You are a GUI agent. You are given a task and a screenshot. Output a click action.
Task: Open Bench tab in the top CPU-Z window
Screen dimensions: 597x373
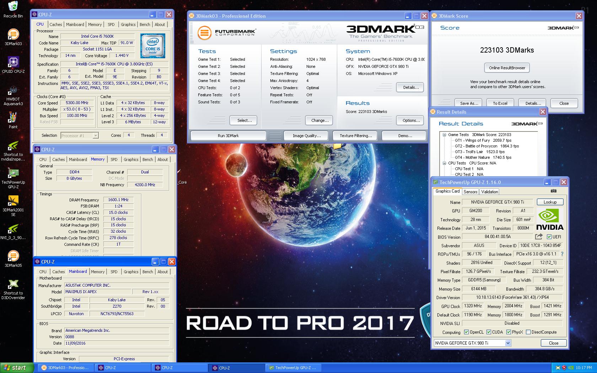[145, 25]
